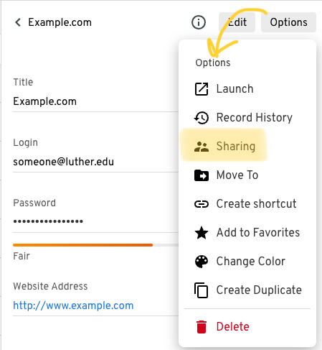The height and width of the screenshot is (350, 322).
Task: Click the Login field someone@luther.edu
Action: pyautogui.click(x=95, y=162)
